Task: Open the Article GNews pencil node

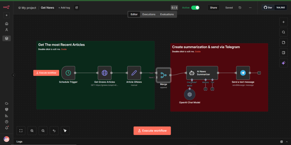Action: pos(134,73)
